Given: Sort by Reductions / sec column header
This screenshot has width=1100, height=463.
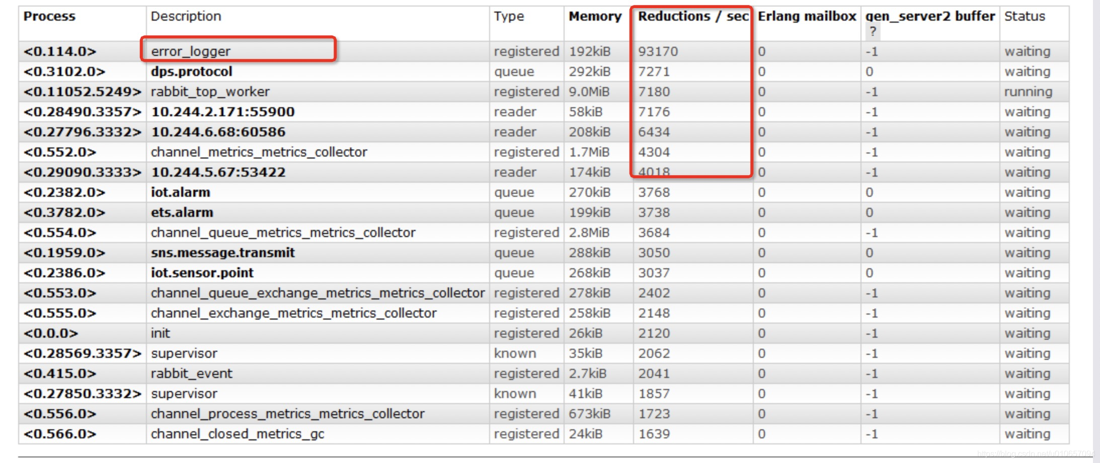Looking at the screenshot, I should 693,16.
